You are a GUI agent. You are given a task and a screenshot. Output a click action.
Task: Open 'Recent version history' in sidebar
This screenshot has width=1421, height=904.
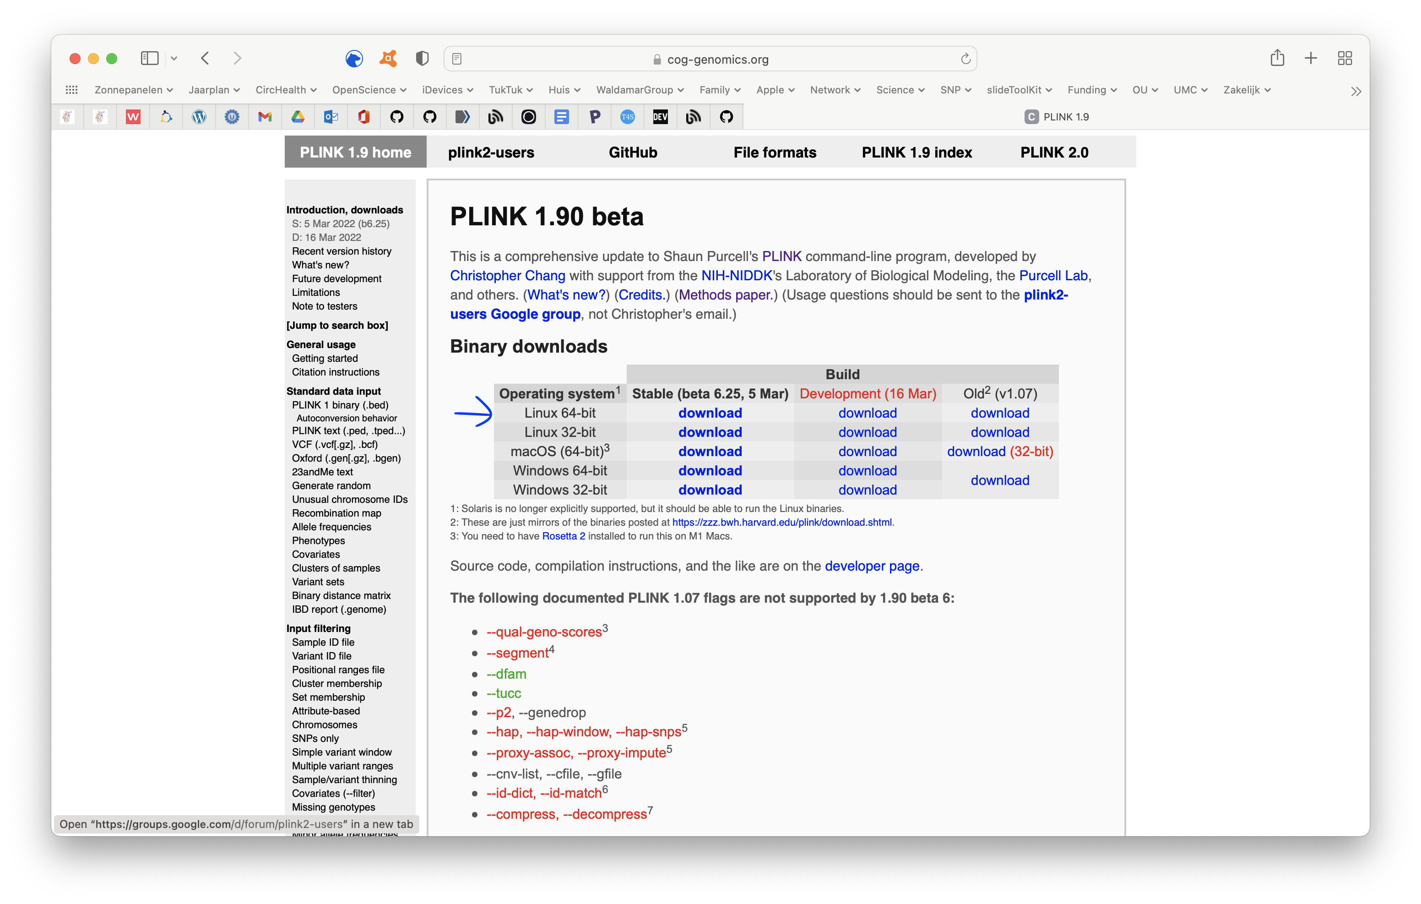click(342, 251)
